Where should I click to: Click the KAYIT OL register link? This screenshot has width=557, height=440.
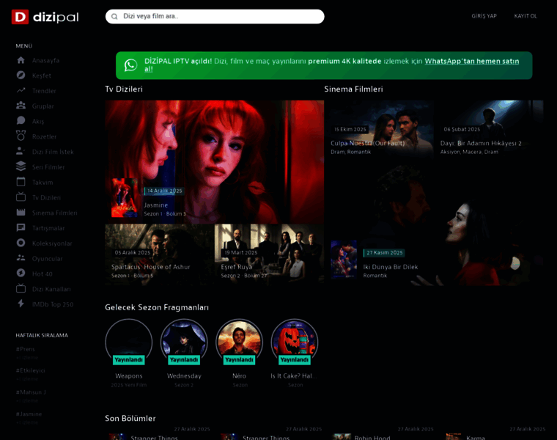[x=525, y=16]
